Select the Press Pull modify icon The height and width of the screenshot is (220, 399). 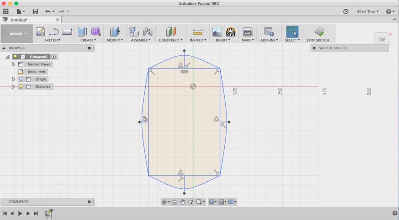click(x=115, y=32)
